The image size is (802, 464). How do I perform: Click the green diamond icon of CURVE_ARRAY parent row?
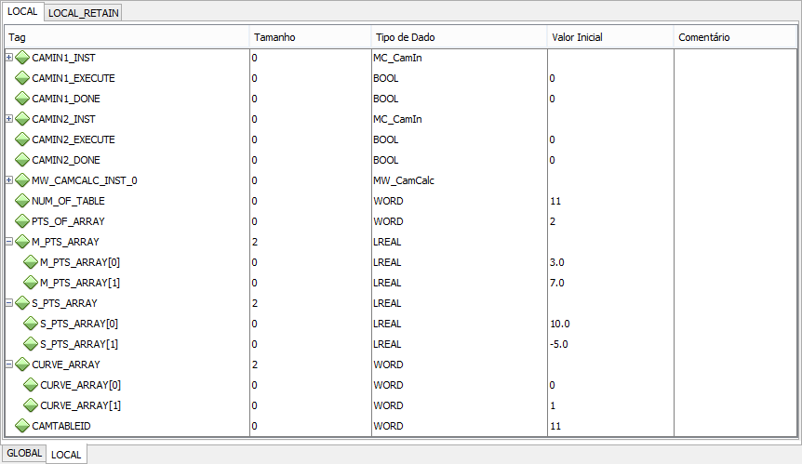pyautogui.click(x=22, y=365)
